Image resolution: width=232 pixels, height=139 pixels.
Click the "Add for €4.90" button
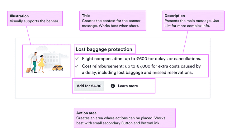89,86
